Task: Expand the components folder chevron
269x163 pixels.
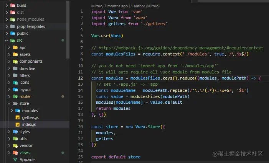Action: [9, 61]
